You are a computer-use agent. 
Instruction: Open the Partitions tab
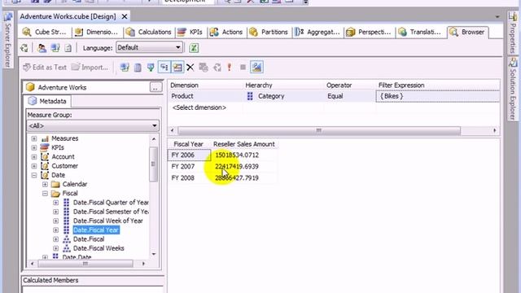coord(269,33)
